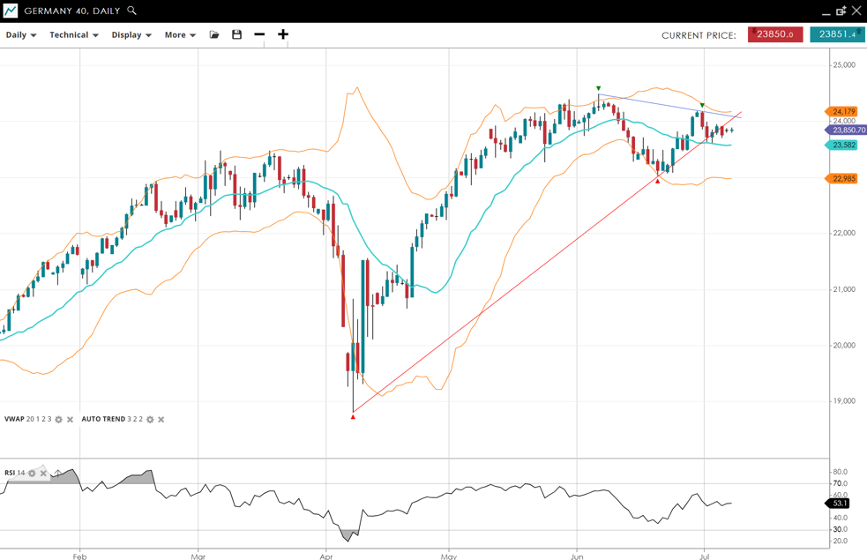Open AUTO TREND settings gear
Viewport: 867px width, 560px height.
150,420
